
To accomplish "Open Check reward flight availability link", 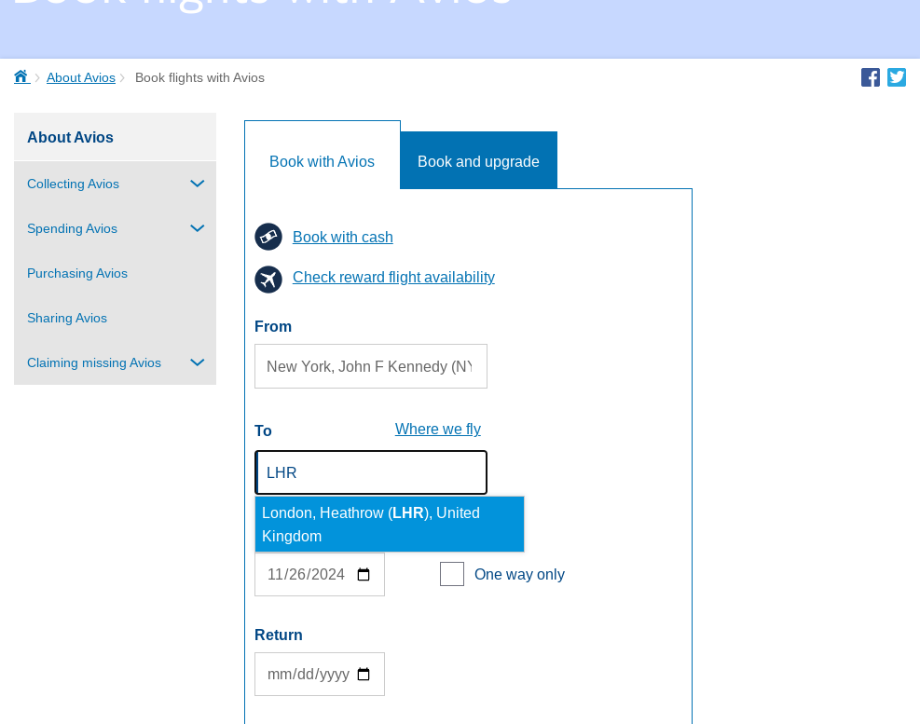I will [393, 277].
